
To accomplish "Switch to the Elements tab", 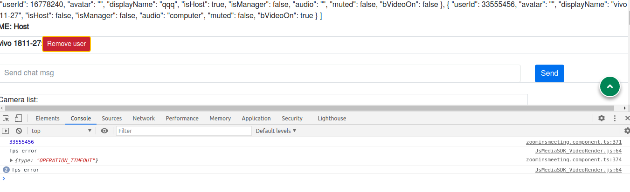I will [x=48, y=119].
